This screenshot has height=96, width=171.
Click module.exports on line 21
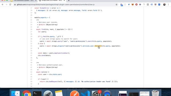click(41, 18)
